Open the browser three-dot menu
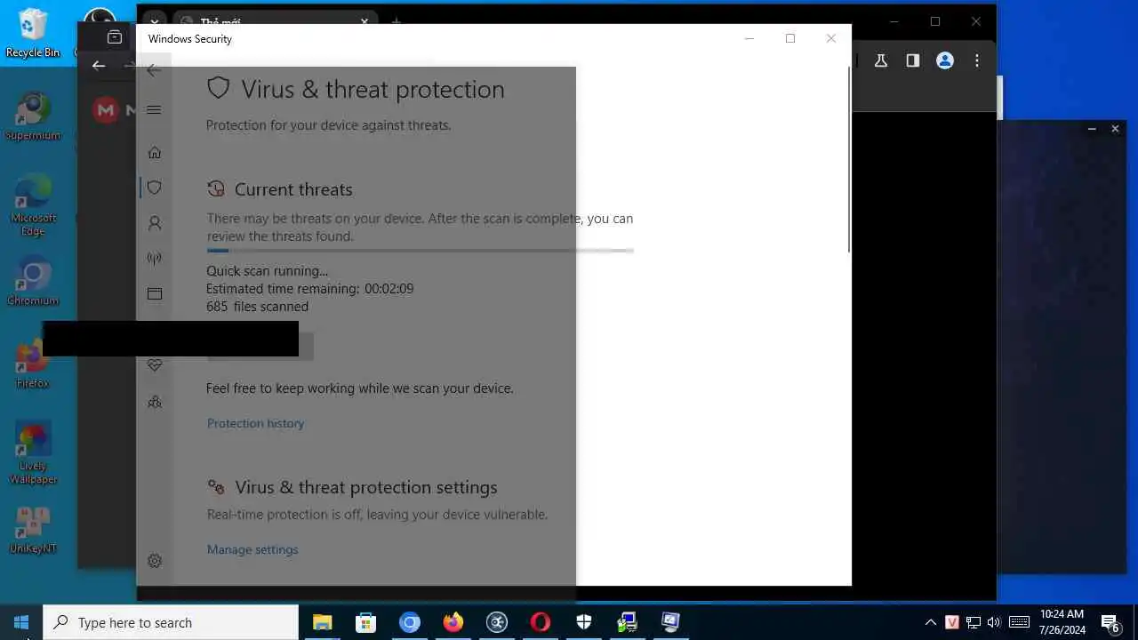1138x640 pixels. click(x=976, y=60)
